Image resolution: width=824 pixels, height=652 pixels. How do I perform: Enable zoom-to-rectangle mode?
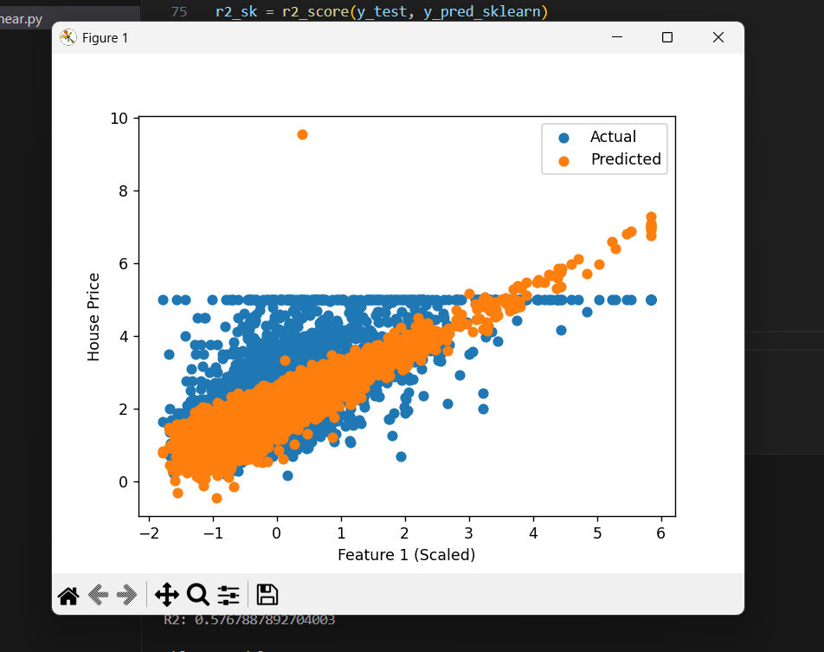pos(197,595)
